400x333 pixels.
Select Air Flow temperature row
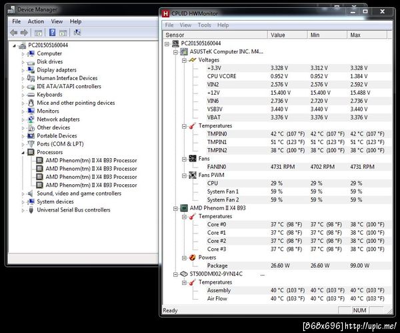(x=299, y=298)
